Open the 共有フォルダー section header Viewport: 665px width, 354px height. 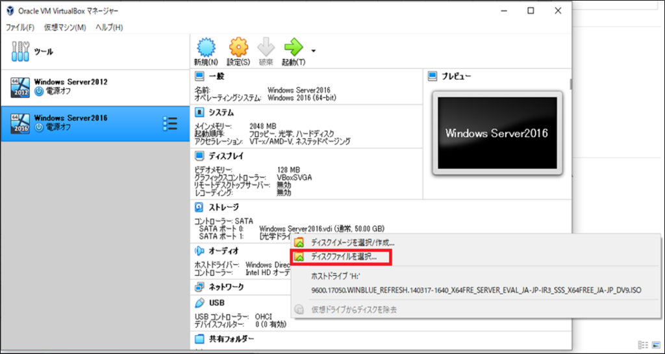click(x=231, y=339)
